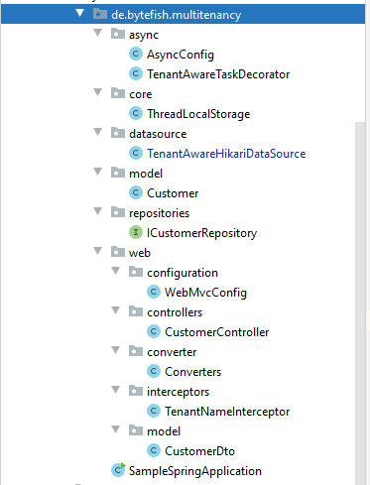370x485 pixels.
Task: Collapse the de.bytefish.multitenancy root package
Action: click(79, 13)
